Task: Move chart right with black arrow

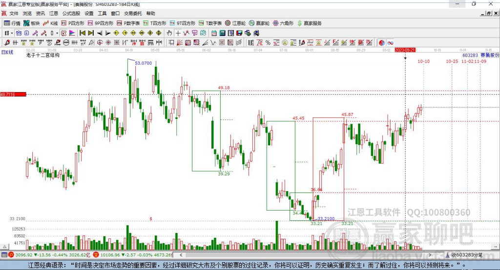Action: 108,33
